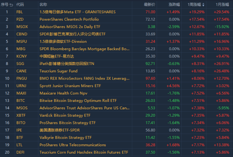Select ticker code URNJ
Screen dimensions: 233x157
(21, 86)
